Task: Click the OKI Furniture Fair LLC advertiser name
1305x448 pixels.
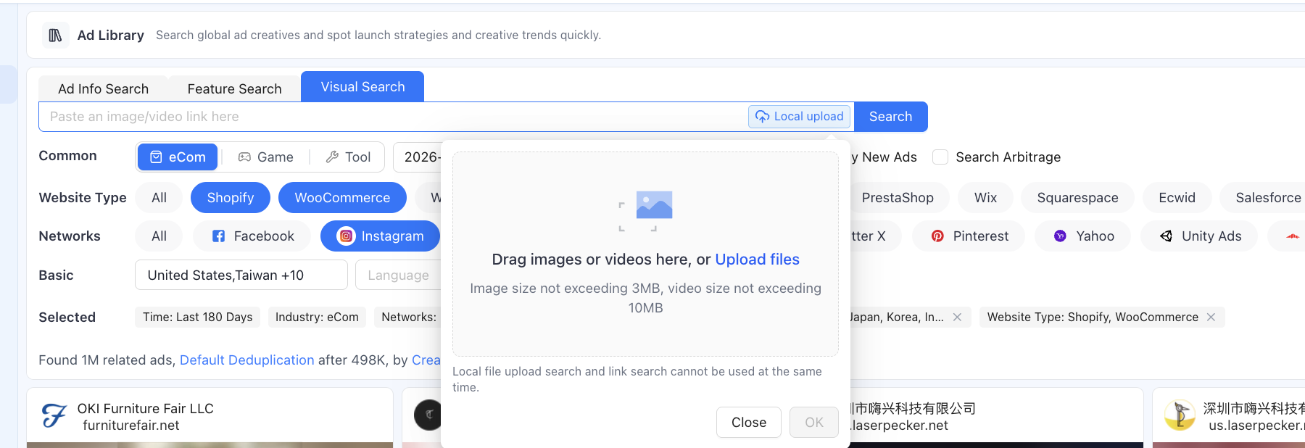Action: [x=146, y=409]
